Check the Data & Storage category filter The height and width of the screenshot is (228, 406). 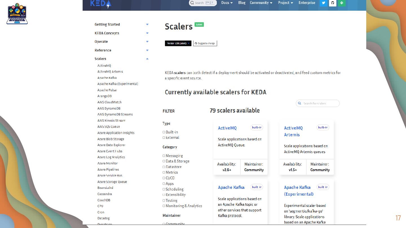164,161
